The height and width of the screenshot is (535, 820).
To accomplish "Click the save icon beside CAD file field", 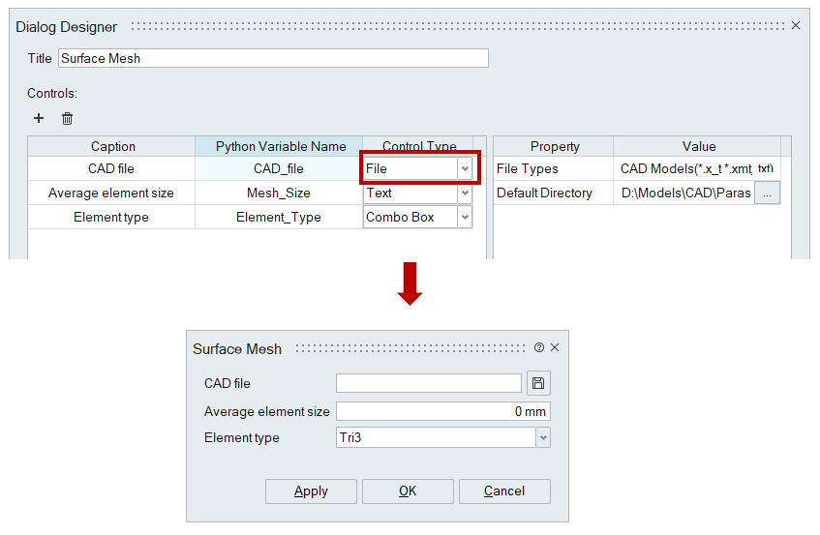I will pyautogui.click(x=538, y=384).
